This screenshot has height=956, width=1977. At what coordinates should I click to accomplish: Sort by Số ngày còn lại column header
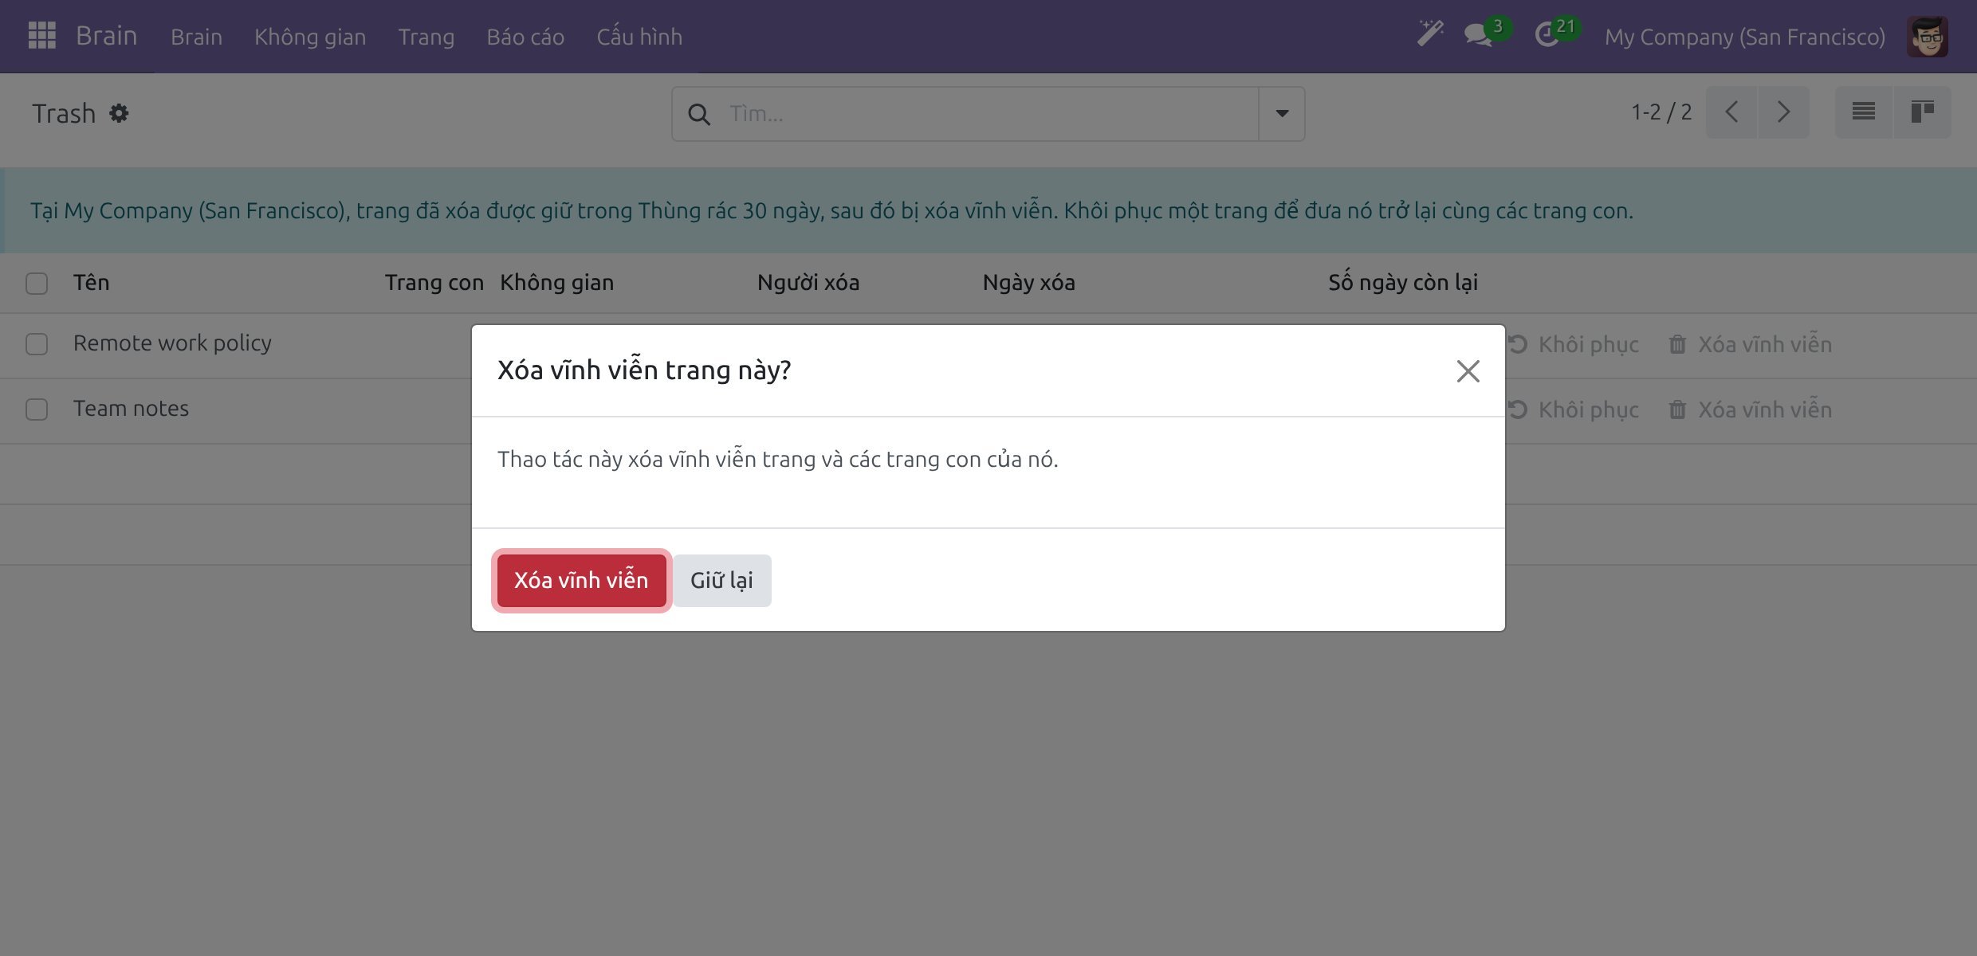1402,282
